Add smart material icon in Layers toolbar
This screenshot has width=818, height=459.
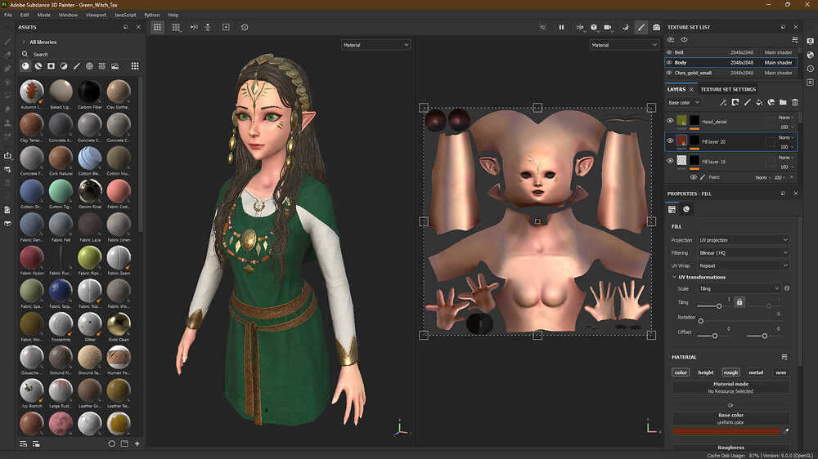point(771,103)
